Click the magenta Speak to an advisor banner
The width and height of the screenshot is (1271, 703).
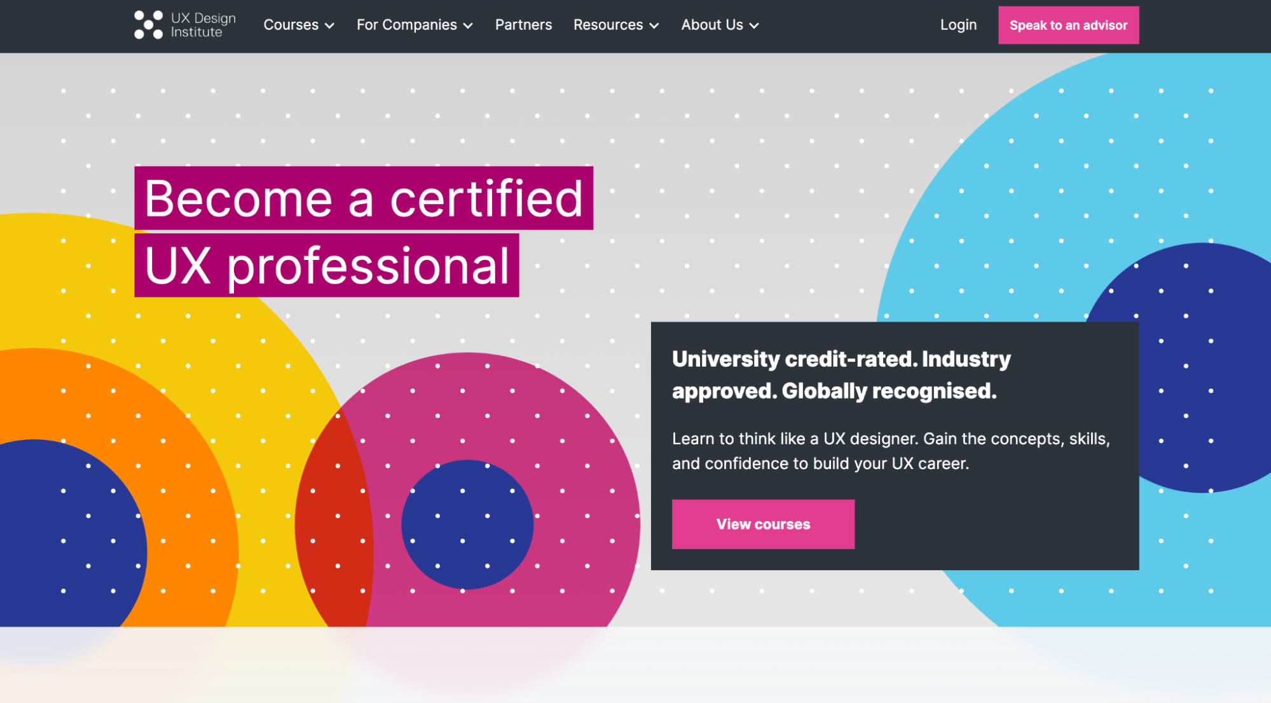click(x=1068, y=25)
